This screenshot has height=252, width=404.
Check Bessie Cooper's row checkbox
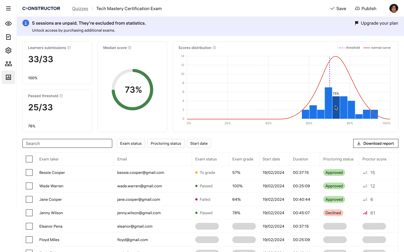pyautogui.click(x=29, y=172)
